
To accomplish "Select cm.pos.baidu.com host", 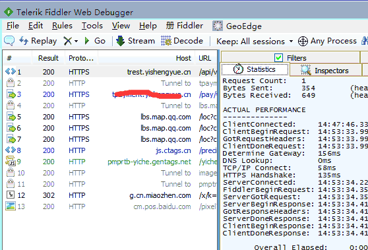I will pyautogui.click(x=162, y=206).
